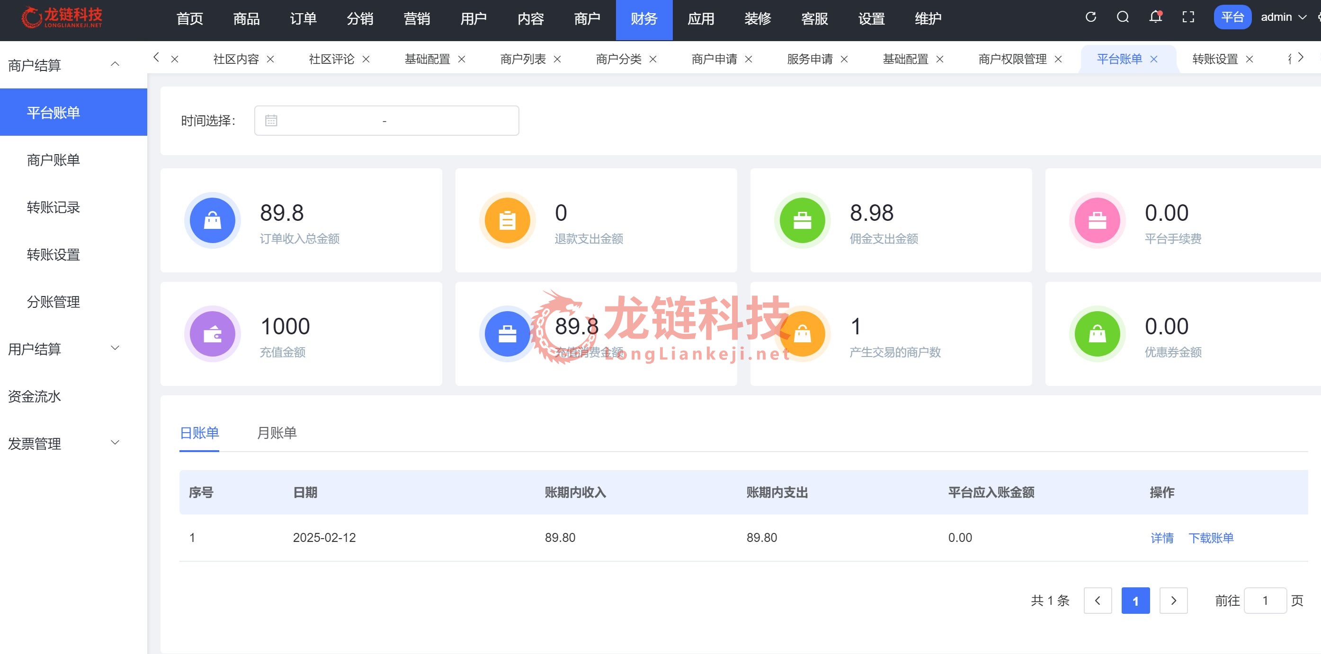Close the 商户分类 tab
The width and height of the screenshot is (1321, 654).
click(653, 60)
